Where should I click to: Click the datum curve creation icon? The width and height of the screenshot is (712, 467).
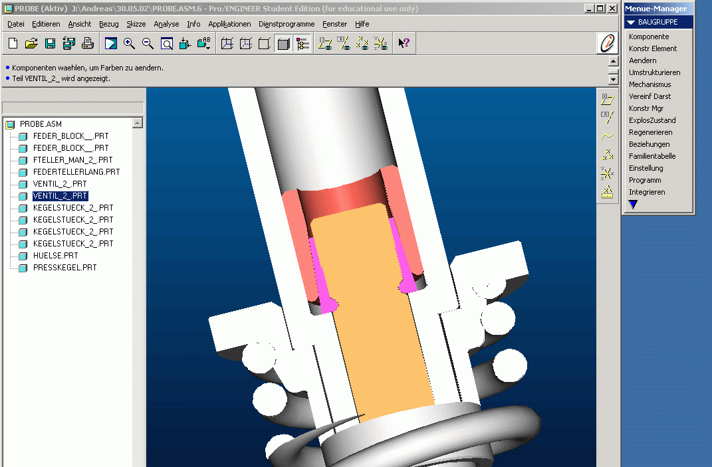pyautogui.click(x=607, y=136)
